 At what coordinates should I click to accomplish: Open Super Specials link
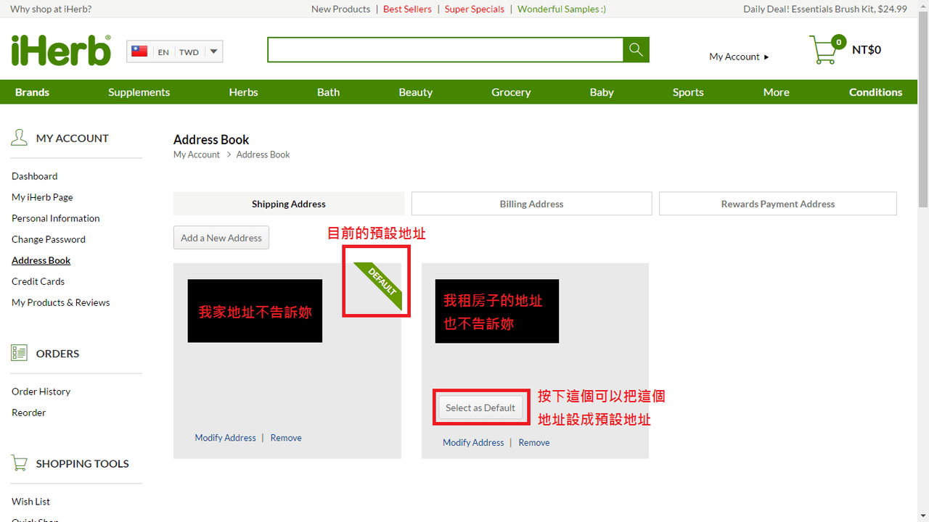(475, 9)
